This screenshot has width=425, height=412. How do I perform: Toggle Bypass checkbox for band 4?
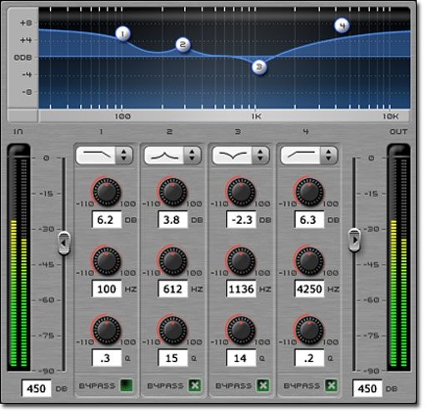(331, 385)
